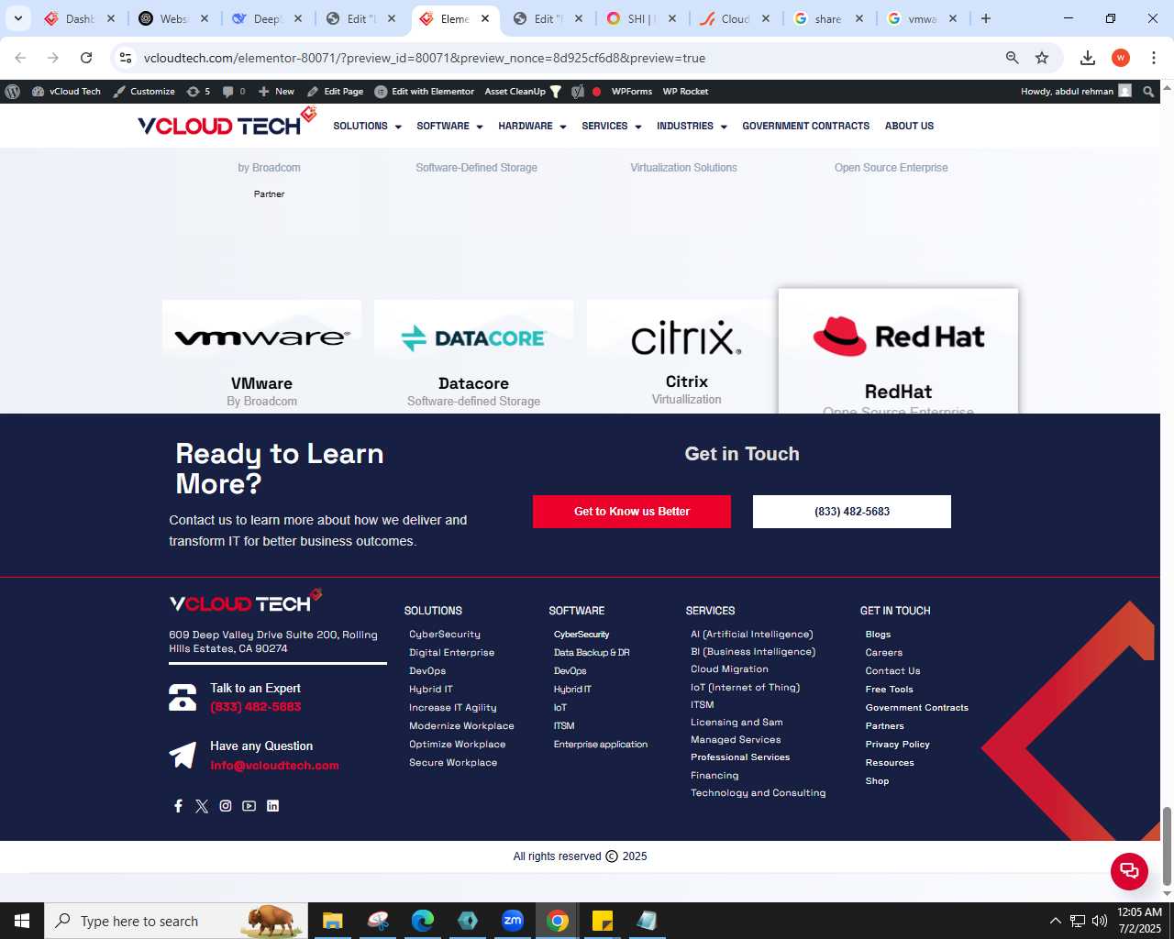The image size is (1174, 939).
Task: Select the Red Hat partner card
Action: [898, 351]
